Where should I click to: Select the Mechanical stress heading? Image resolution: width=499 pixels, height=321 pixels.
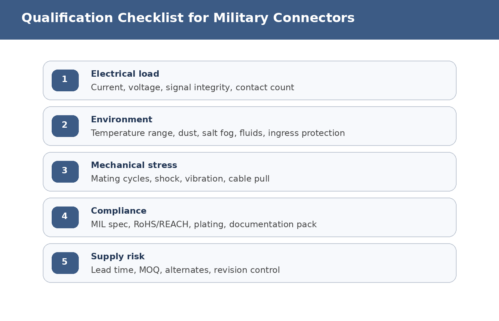(x=134, y=165)
